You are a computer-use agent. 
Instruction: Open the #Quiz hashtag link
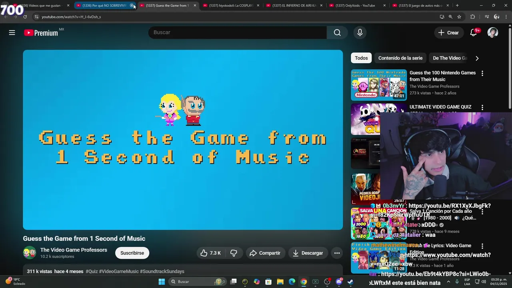[92, 271]
